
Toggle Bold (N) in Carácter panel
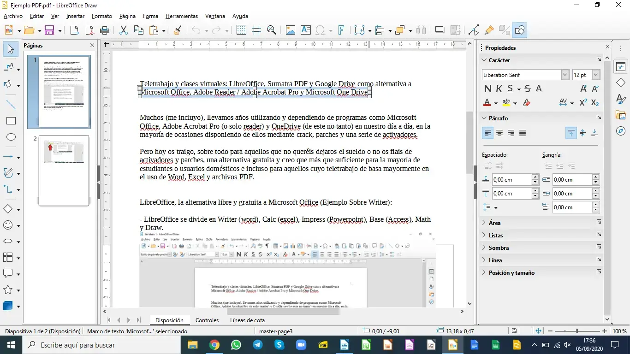pos(487,88)
